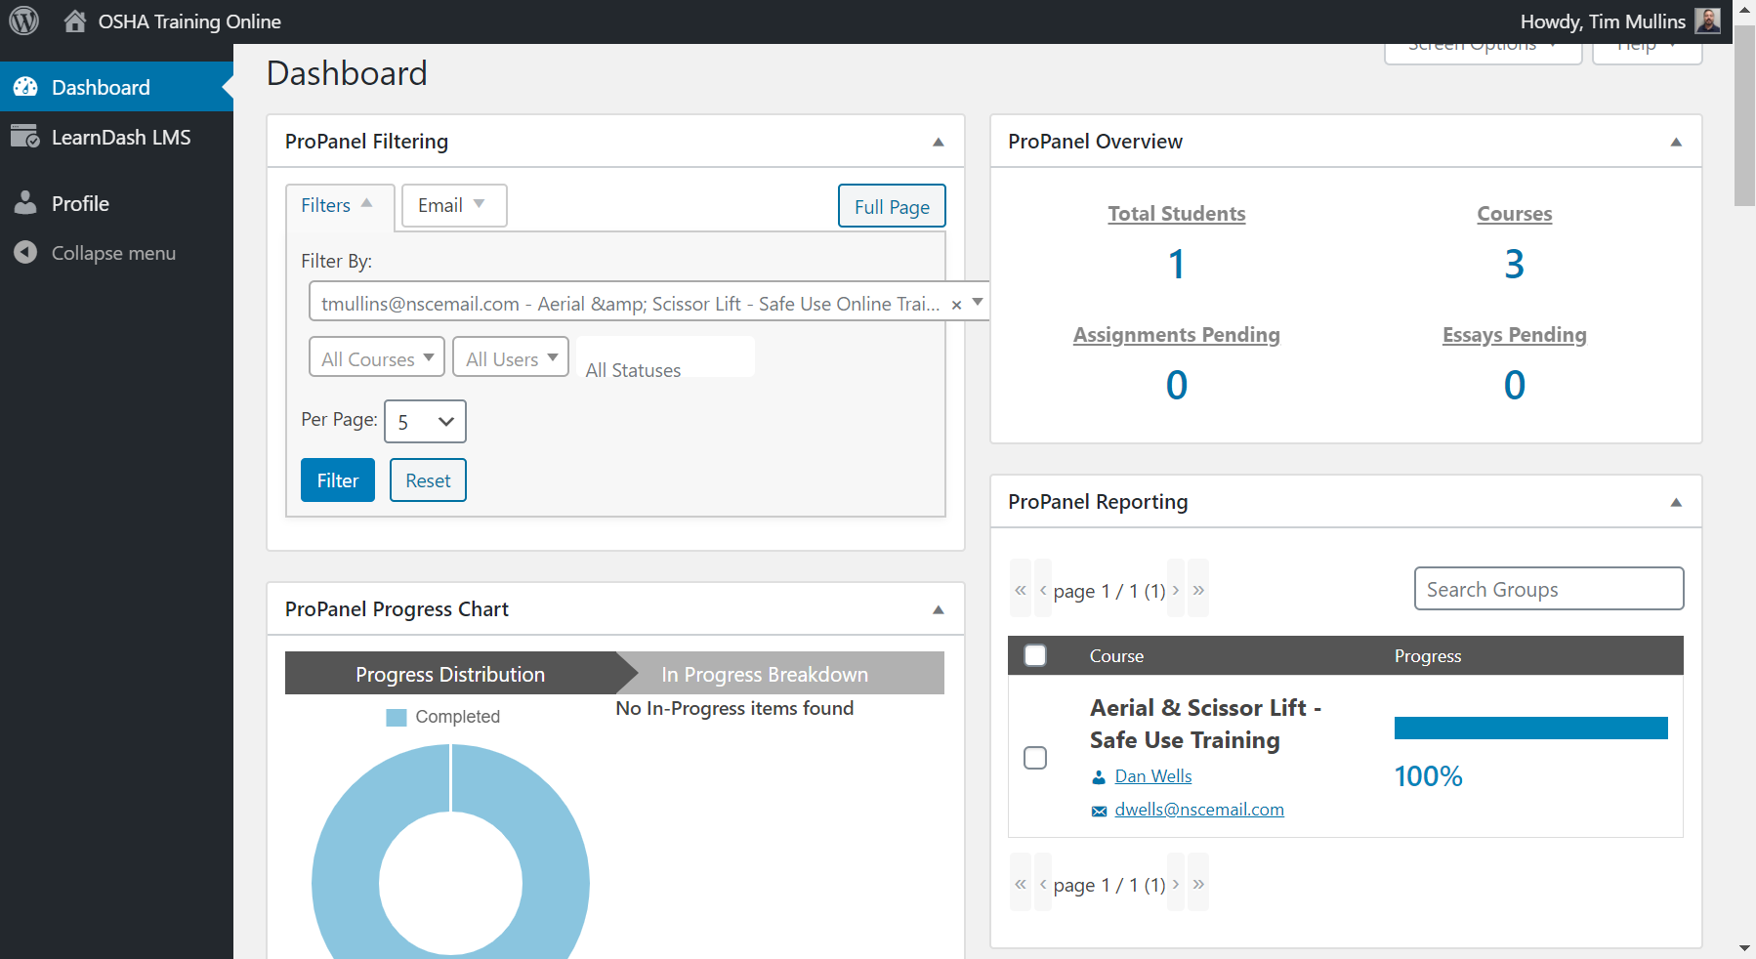Go to first page in bottom pagination
Screen dimensions: 1756x959
point(1021,883)
